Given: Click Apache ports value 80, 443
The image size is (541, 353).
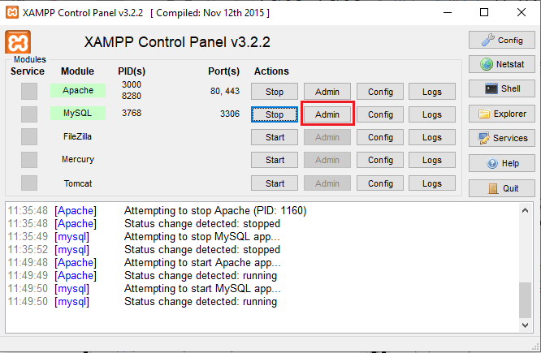Looking at the screenshot, I should click(225, 91).
